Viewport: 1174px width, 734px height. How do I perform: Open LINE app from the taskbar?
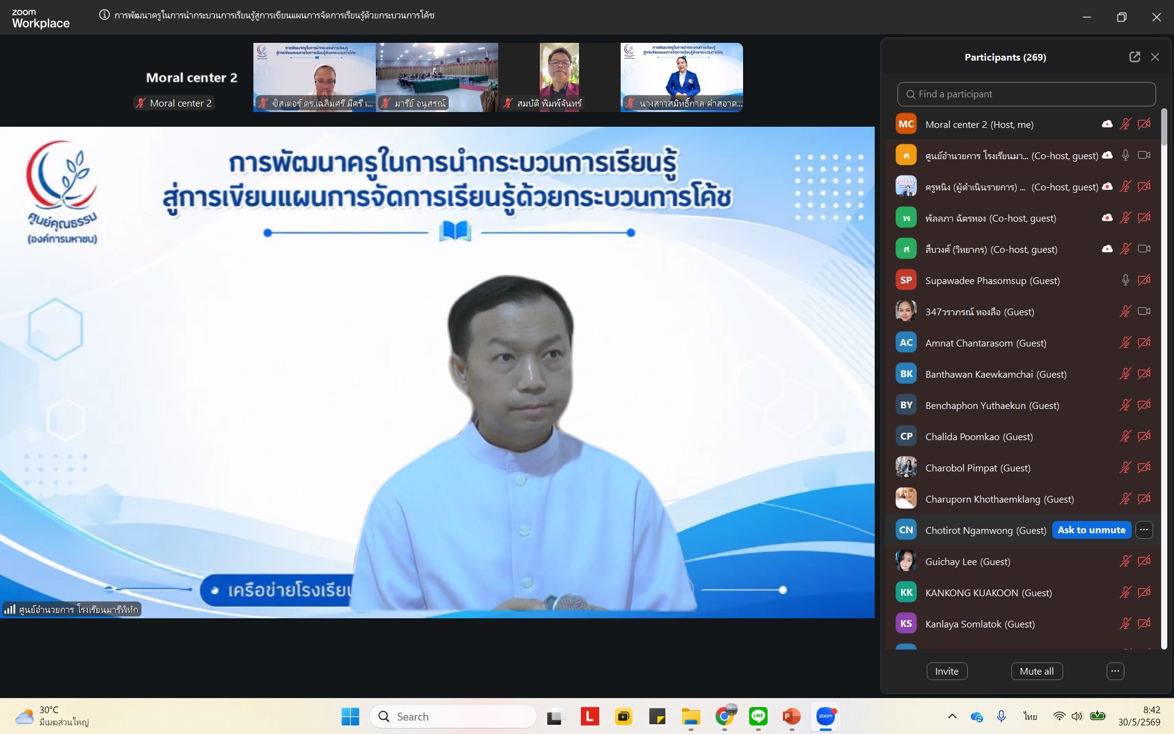[x=758, y=716]
